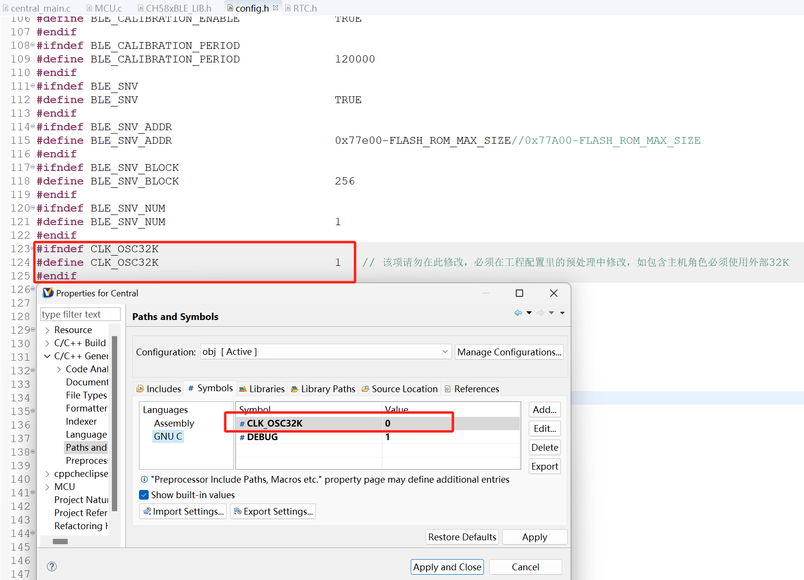Switch to the central_main.c editor tab

point(36,8)
